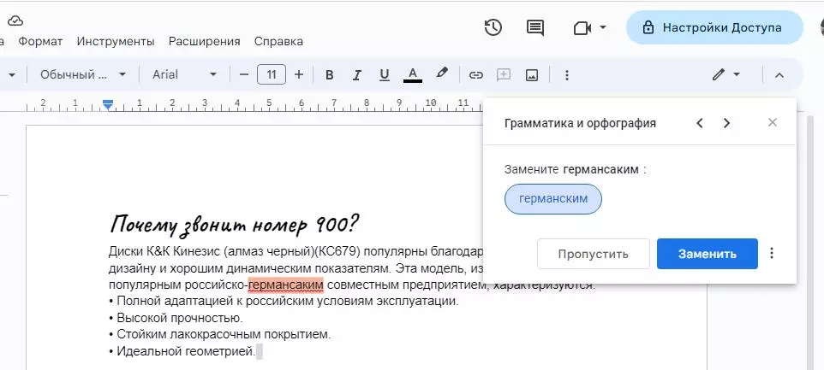The height and width of the screenshot is (370, 824).
Task: Open the text color picker
Action: (x=412, y=74)
